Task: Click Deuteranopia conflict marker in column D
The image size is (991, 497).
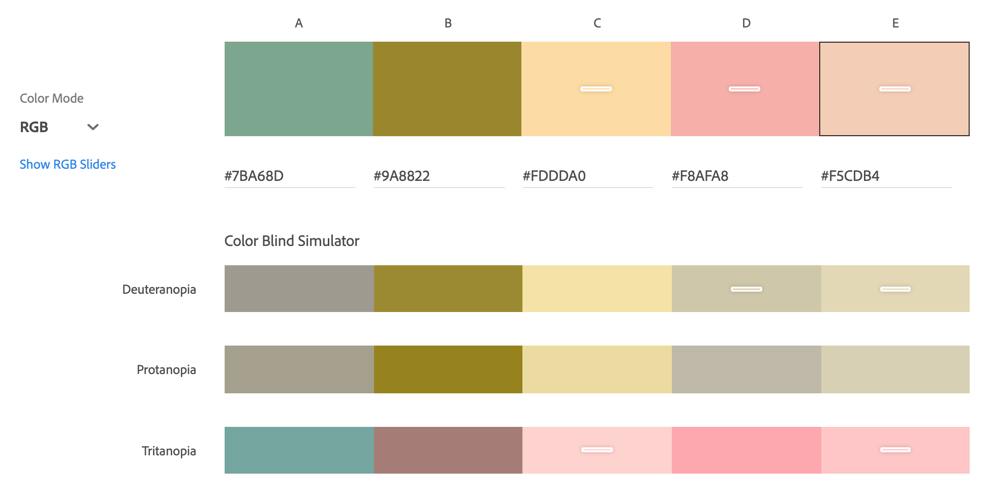Action: [x=747, y=289]
